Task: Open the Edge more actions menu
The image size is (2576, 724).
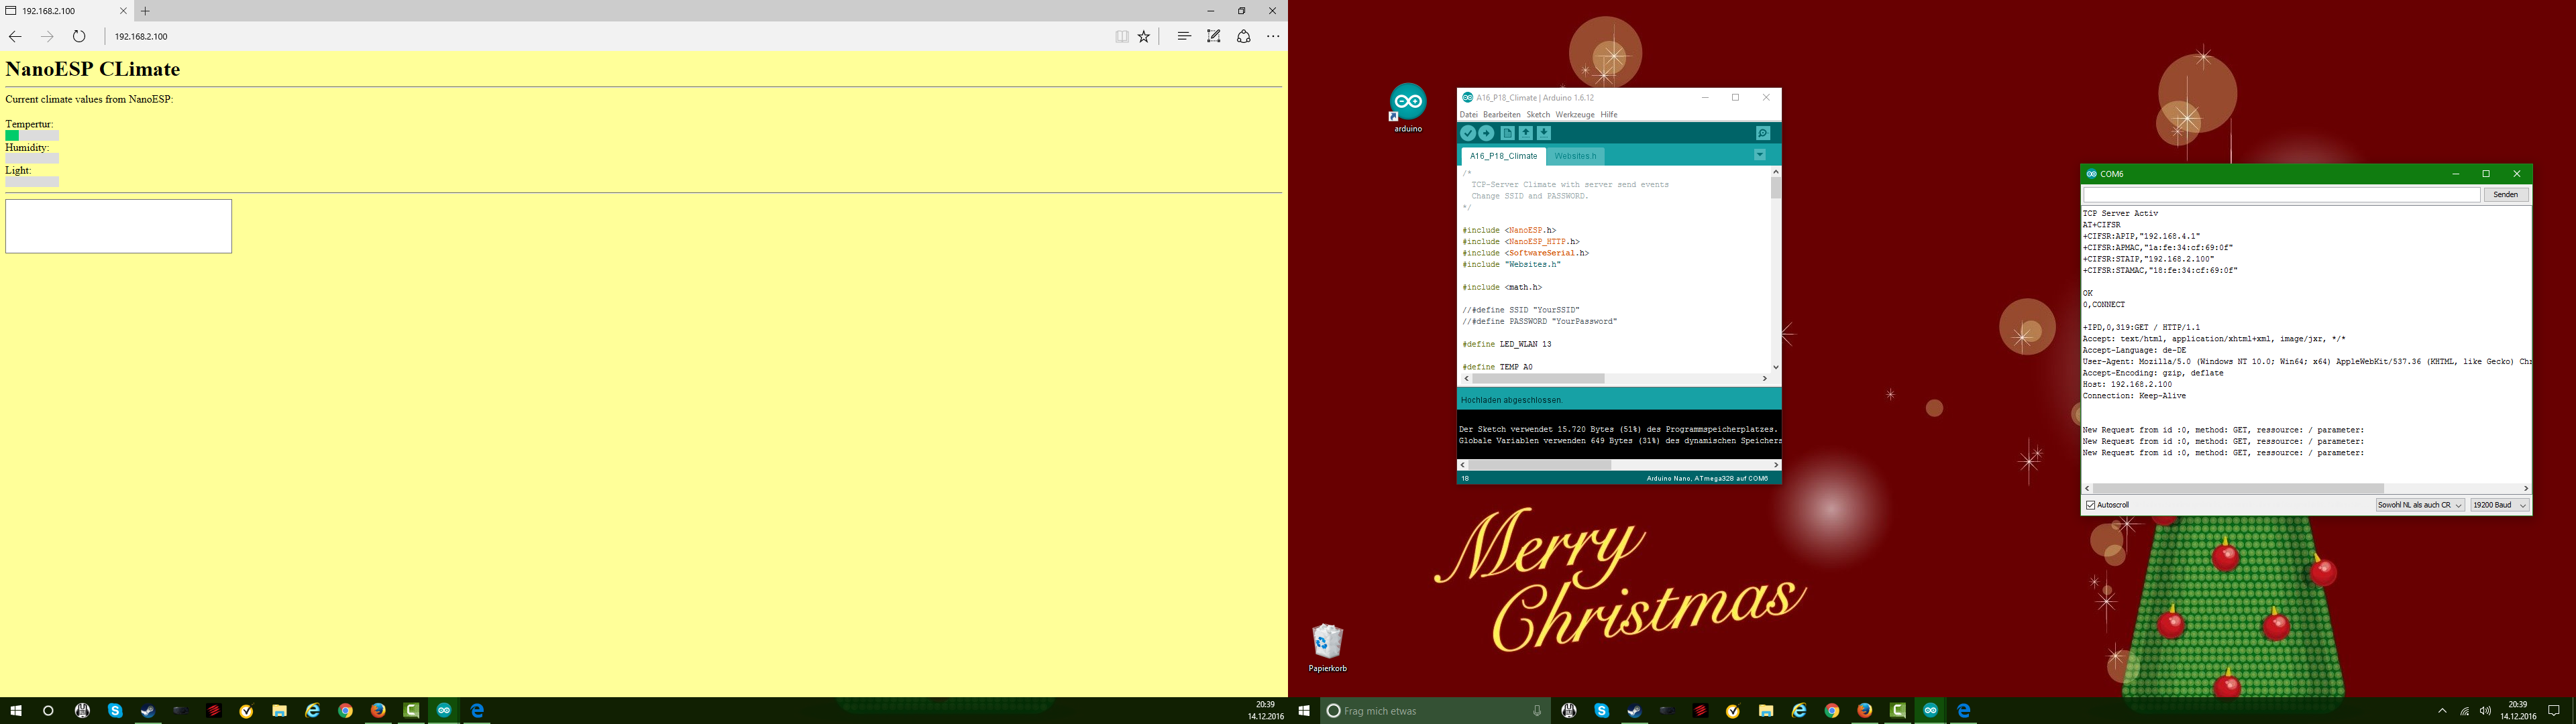Action: click(x=1273, y=37)
